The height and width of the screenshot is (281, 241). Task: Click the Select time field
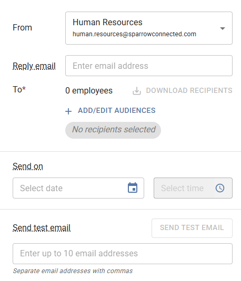click(193, 188)
